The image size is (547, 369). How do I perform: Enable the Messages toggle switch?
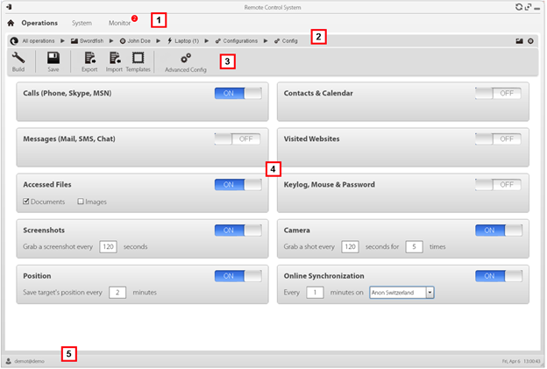238,138
